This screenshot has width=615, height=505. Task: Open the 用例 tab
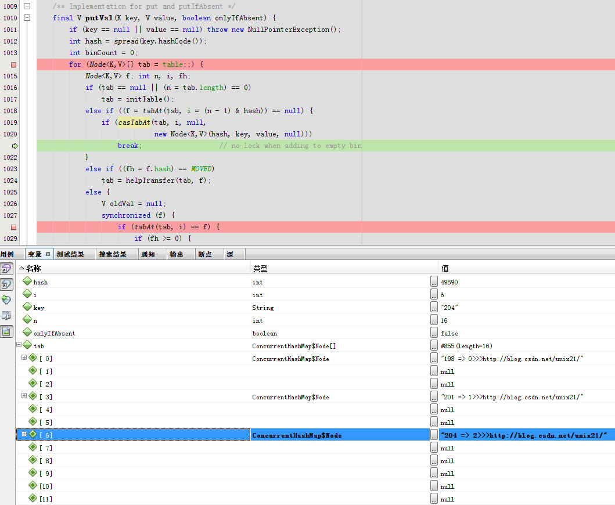pyautogui.click(x=7, y=254)
